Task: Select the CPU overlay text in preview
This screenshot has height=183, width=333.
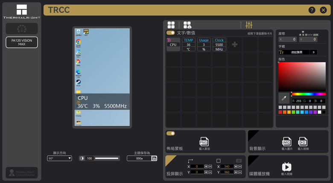Action: (83, 98)
